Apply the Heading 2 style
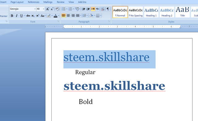Screen dimensions: 198x121 (167, 12)
